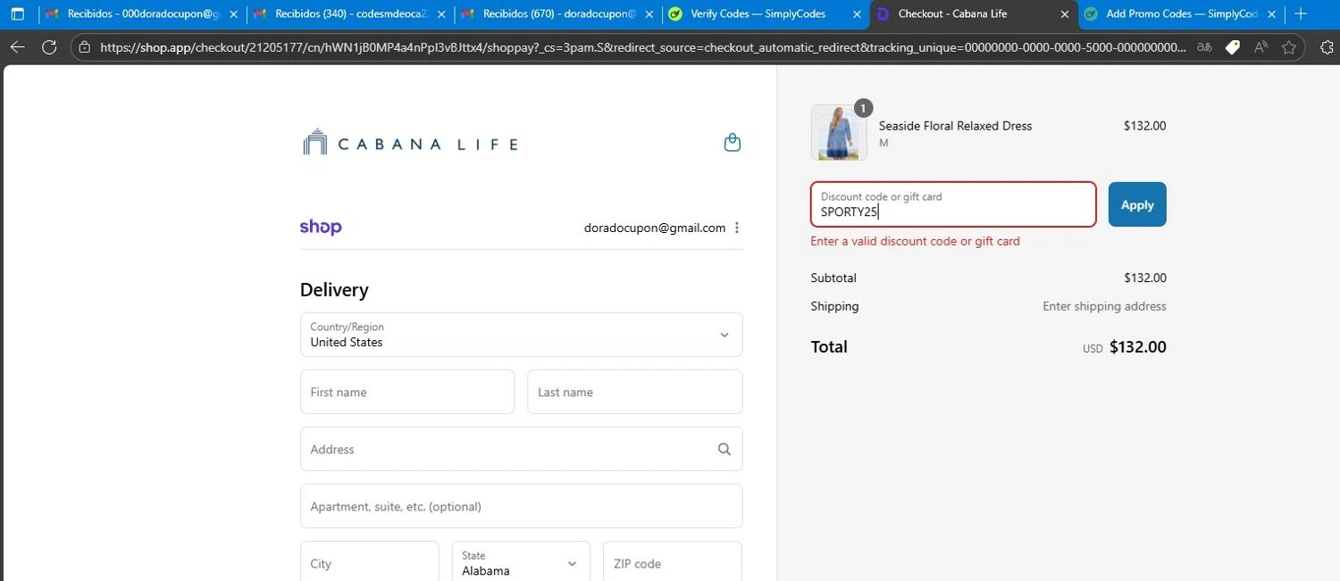Image resolution: width=1340 pixels, height=581 pixels.
Task: Open the State dropdown showing Alabama
Action: 521,563
